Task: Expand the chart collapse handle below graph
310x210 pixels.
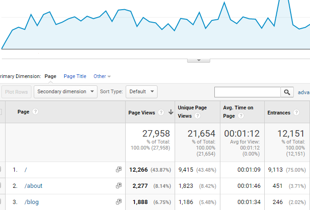Action: click(x=199, y=60)
